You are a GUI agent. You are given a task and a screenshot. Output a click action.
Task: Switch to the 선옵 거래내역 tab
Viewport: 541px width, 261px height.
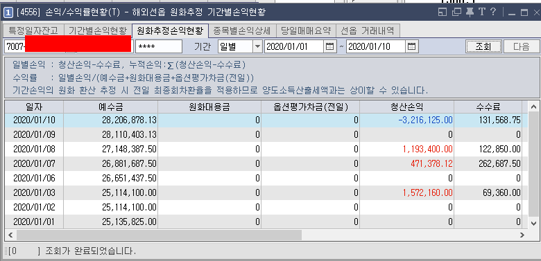tap(367, 31)
